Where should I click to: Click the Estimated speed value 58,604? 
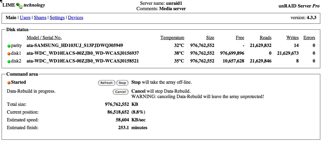click(x=122, y=120)
